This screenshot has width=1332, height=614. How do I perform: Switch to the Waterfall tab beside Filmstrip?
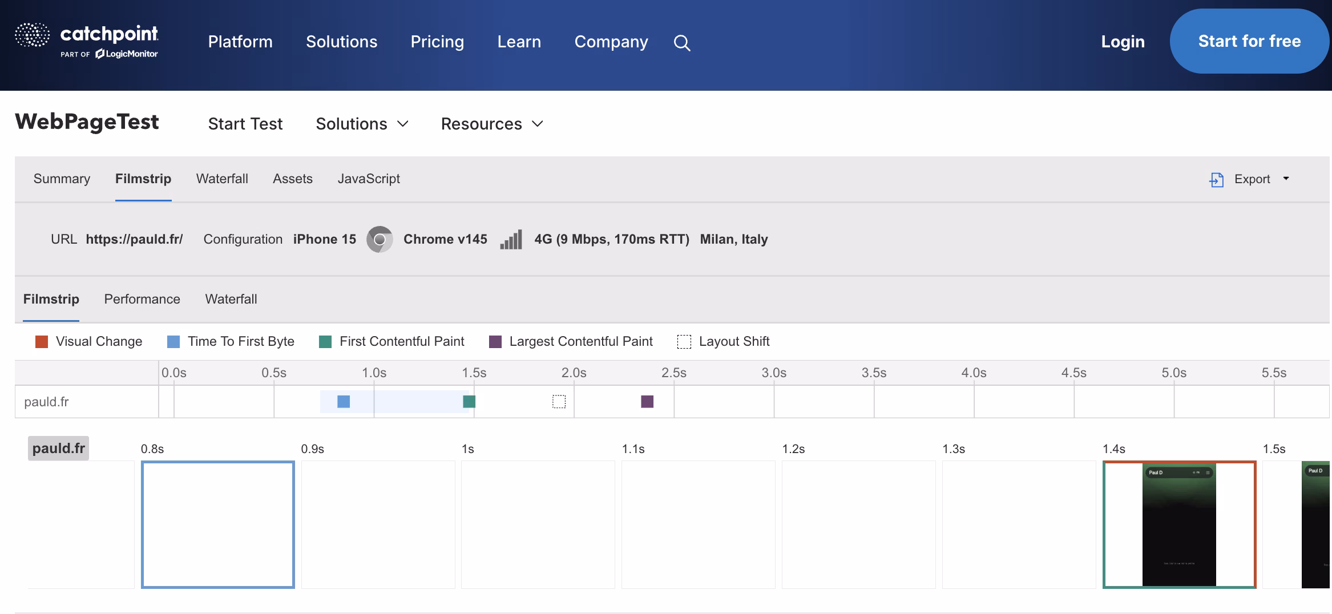[x=222, y=179]
